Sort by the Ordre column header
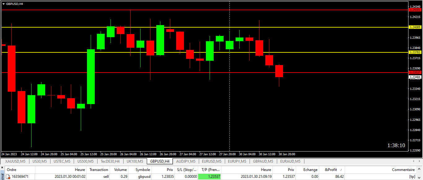Viewport: 423px width, 180px height. (20, 170)
